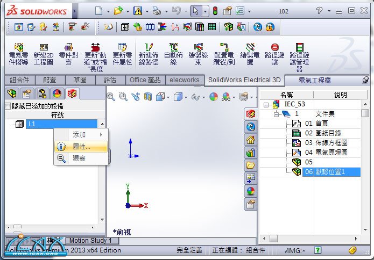
Task: Click the Print icon
Action: click(157, 11)
